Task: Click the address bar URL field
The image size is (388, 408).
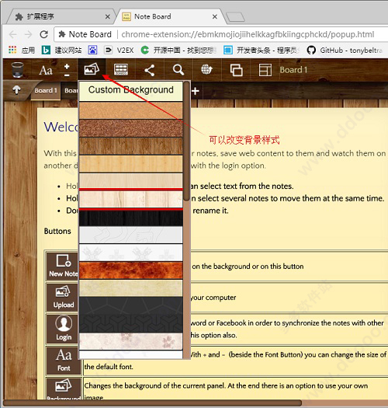Action: [x=221, y=34]
